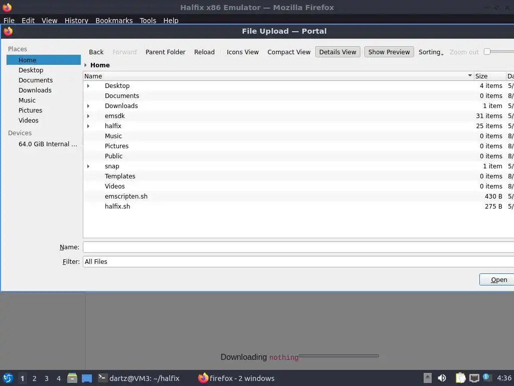Select Documents in Places sidebar
This screenshot has height=386, width=514.
click(44, 80)
